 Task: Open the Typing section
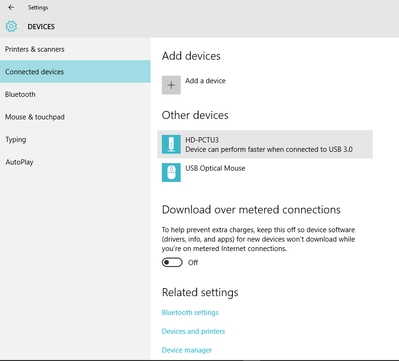tap(75, 139)
